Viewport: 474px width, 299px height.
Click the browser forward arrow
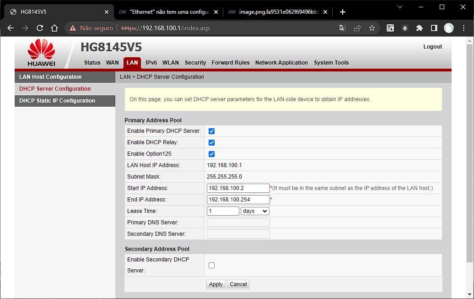pyautogui.click(x=25, y=28)
